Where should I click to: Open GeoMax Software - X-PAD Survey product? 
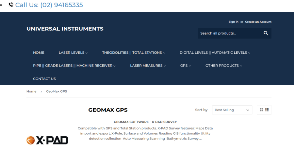pos(145,122)
